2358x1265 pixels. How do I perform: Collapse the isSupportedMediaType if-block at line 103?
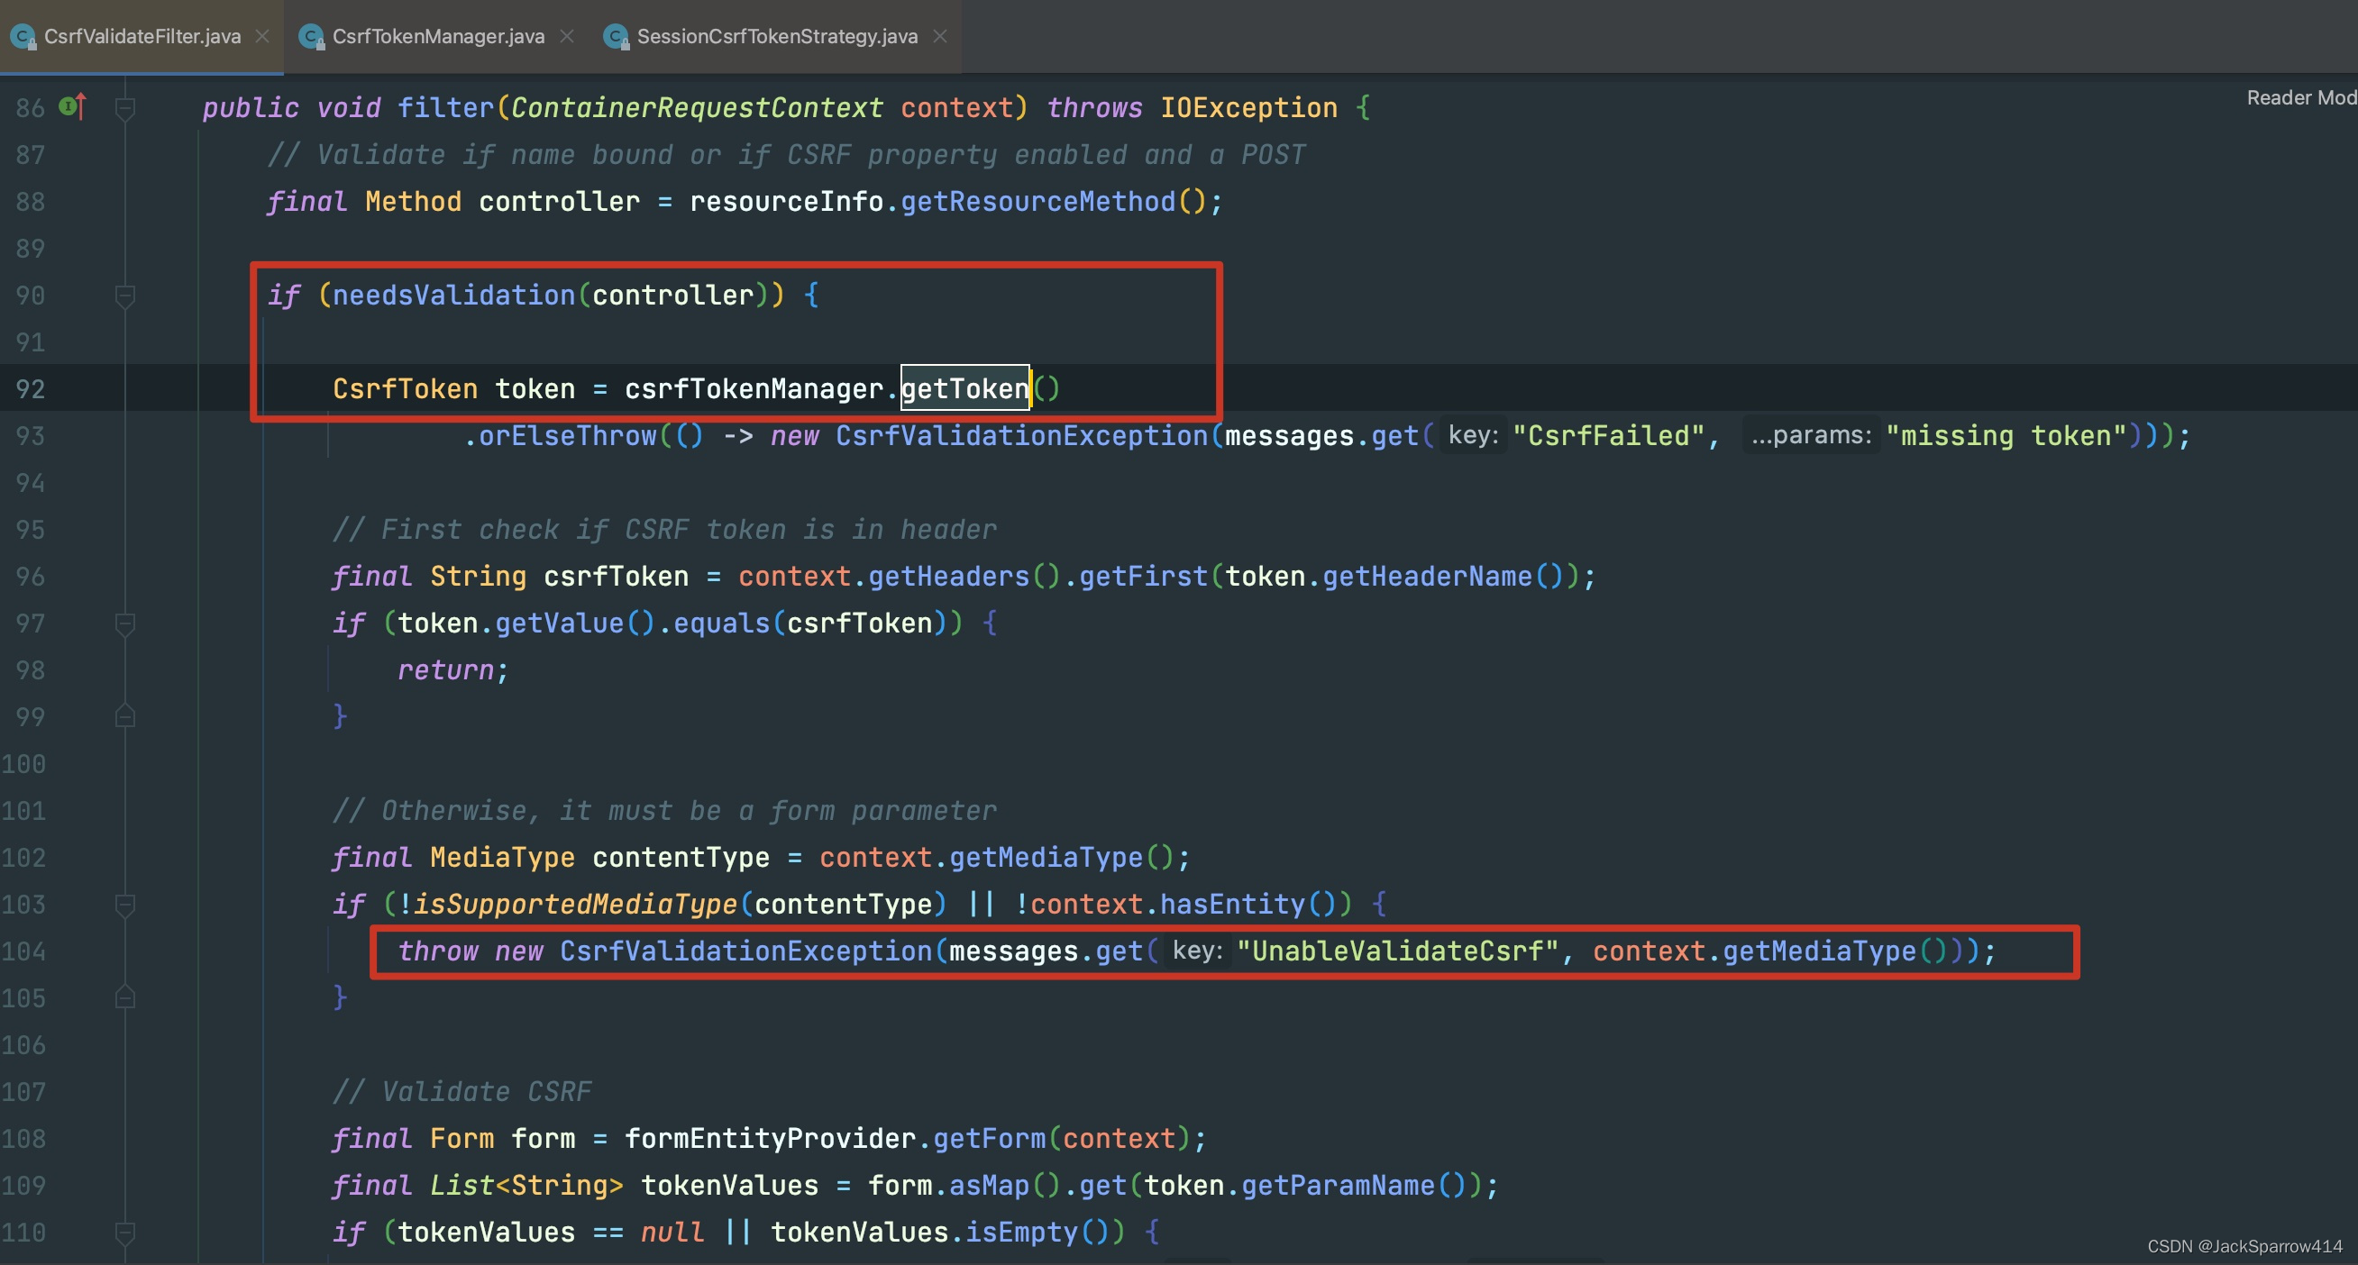pyautogui.click(x=125, y=905)
